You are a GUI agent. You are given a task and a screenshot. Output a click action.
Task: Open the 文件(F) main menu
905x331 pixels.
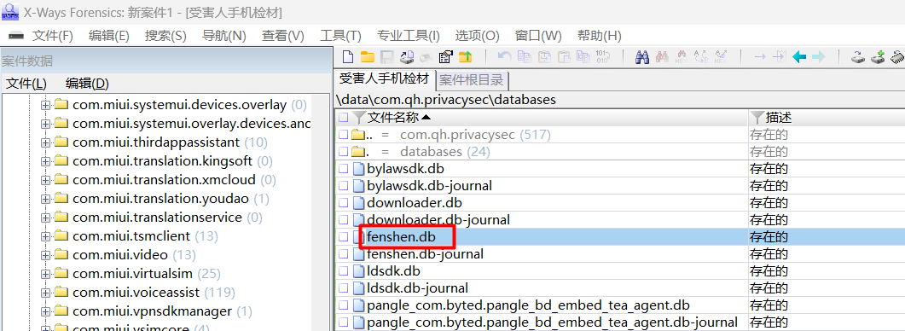[x=53, y=36]
